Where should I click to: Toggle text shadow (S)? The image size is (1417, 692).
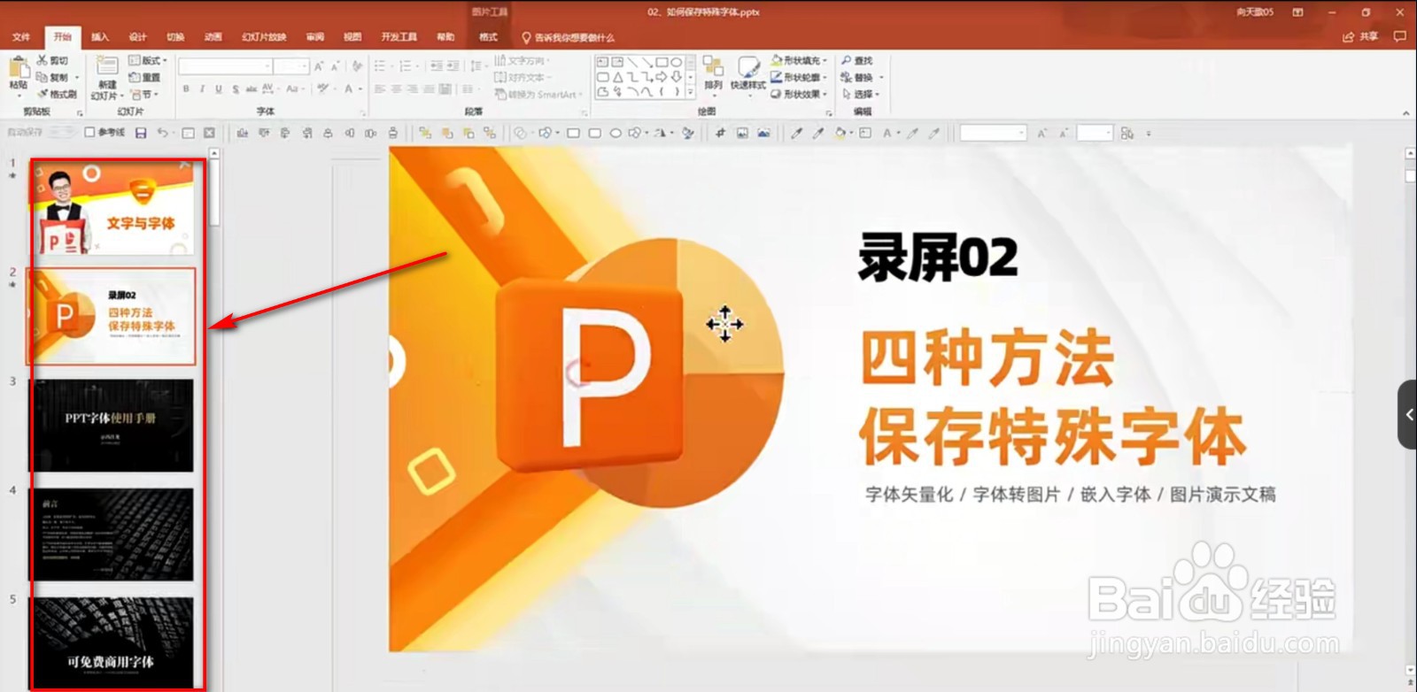tap(235, 88)
